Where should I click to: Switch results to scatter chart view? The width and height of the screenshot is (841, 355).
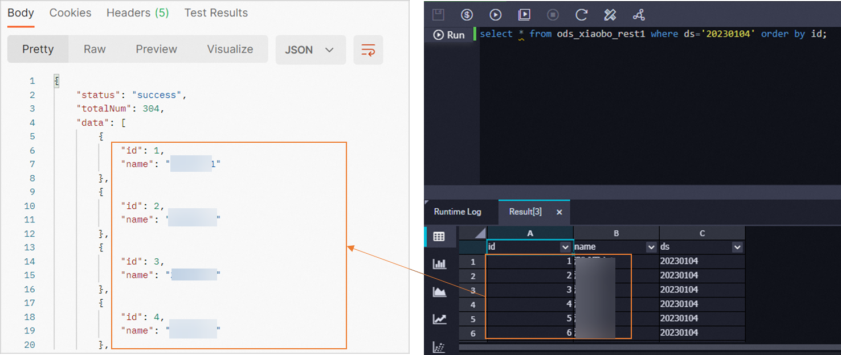[x=439, y=346]
